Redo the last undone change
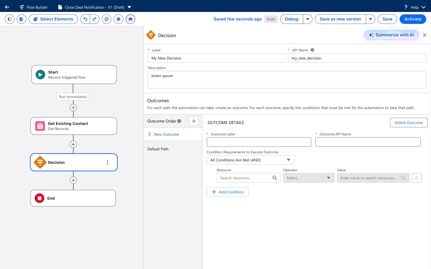Viewport: 431px width, 269px height. (x=95, y=19)
